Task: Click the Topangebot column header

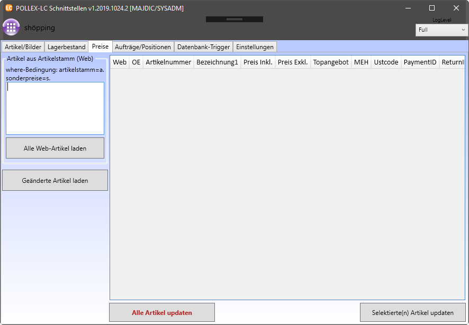Action: coord(331,62)
